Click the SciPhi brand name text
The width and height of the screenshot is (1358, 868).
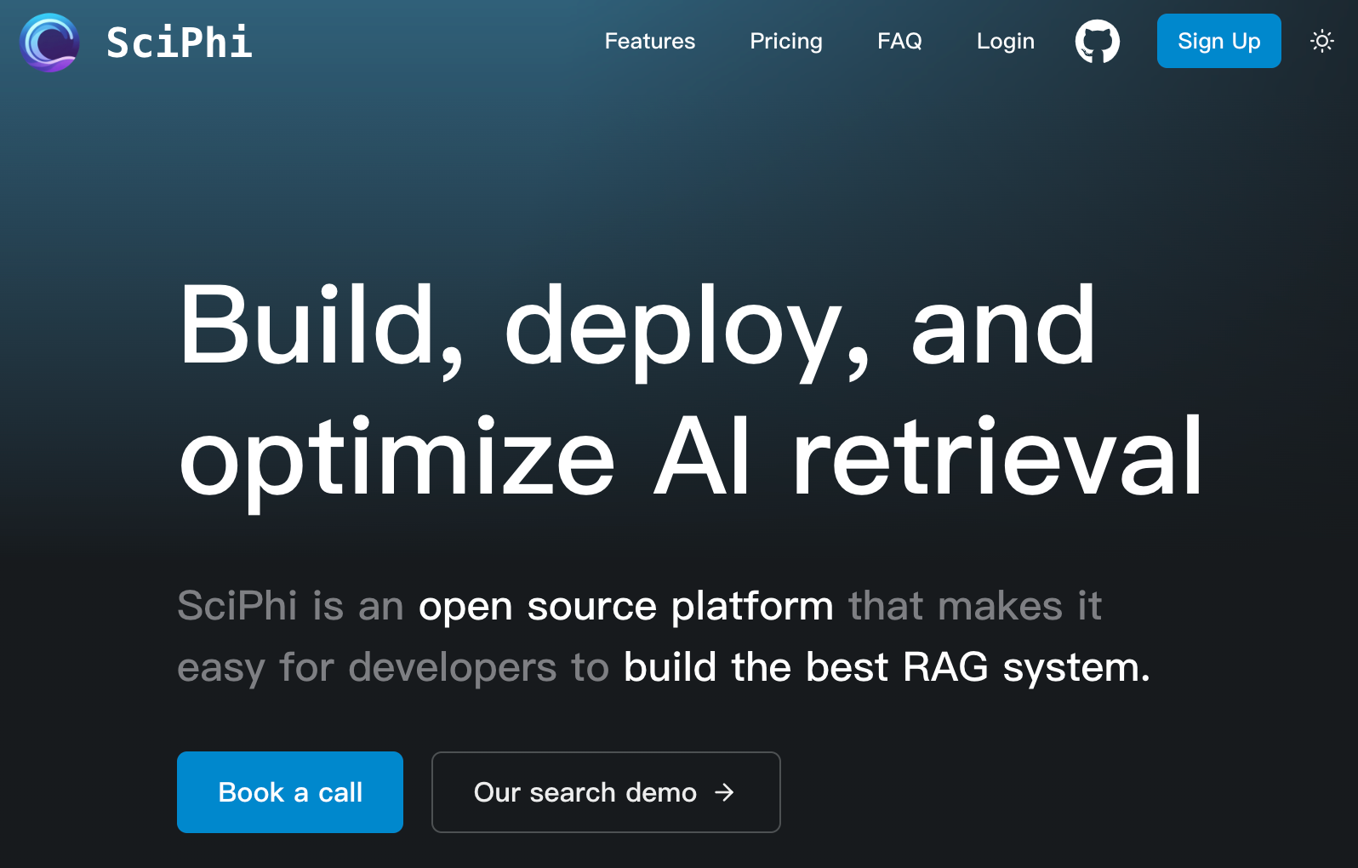[x=180, y=43]
